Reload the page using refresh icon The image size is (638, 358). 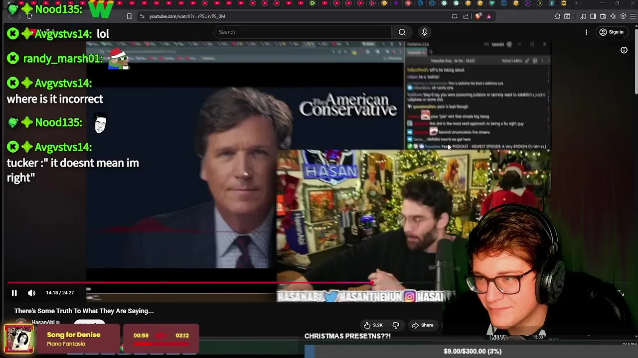pos(29,16)
